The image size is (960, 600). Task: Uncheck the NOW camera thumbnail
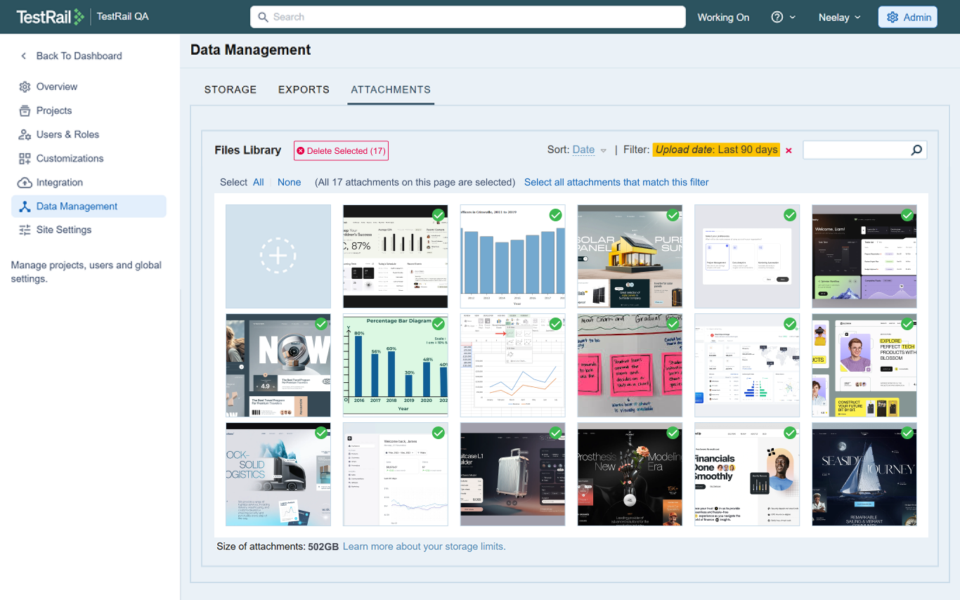point(321,324)
